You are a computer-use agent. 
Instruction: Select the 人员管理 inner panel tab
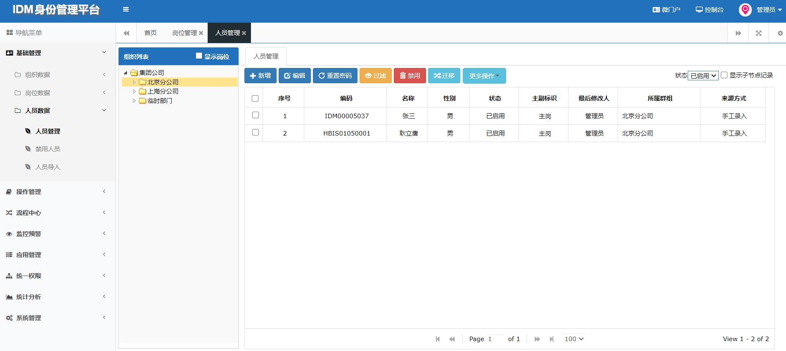(x=266, y=56)
